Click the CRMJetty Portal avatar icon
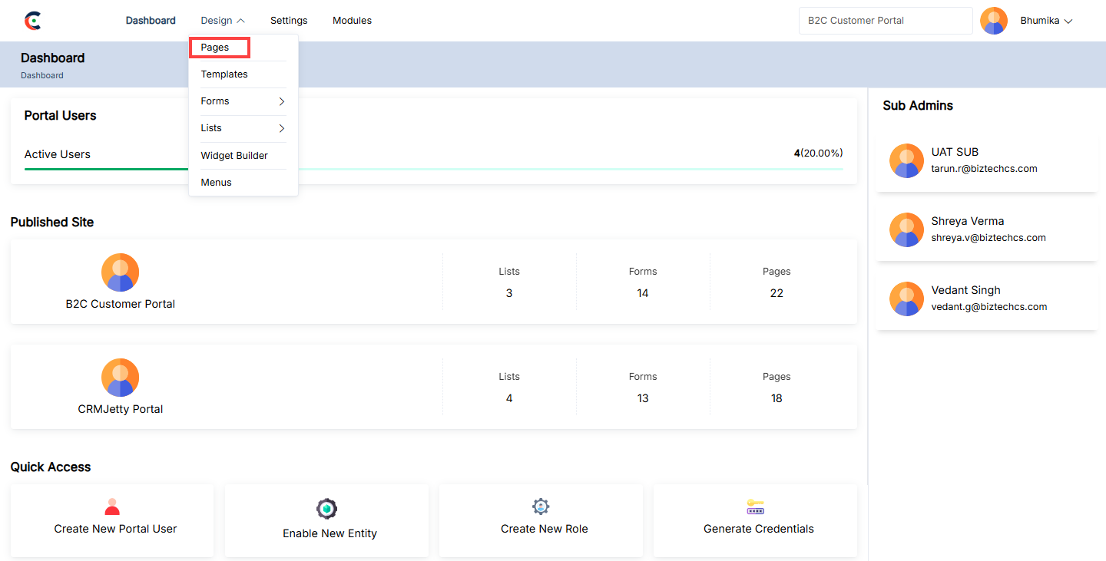The height and width of the screenshot is (561, 1106). [121, 378]
